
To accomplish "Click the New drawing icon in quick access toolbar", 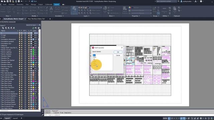I will tap(2, 1).
